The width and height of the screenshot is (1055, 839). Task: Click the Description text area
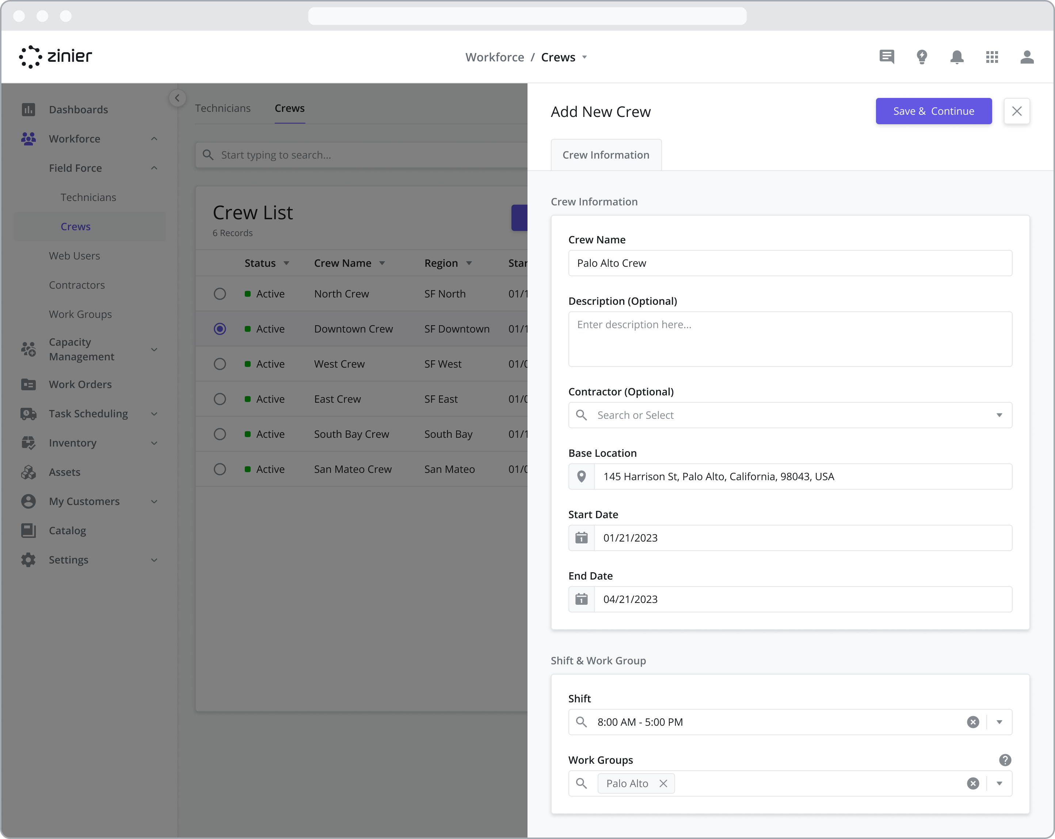790,339
